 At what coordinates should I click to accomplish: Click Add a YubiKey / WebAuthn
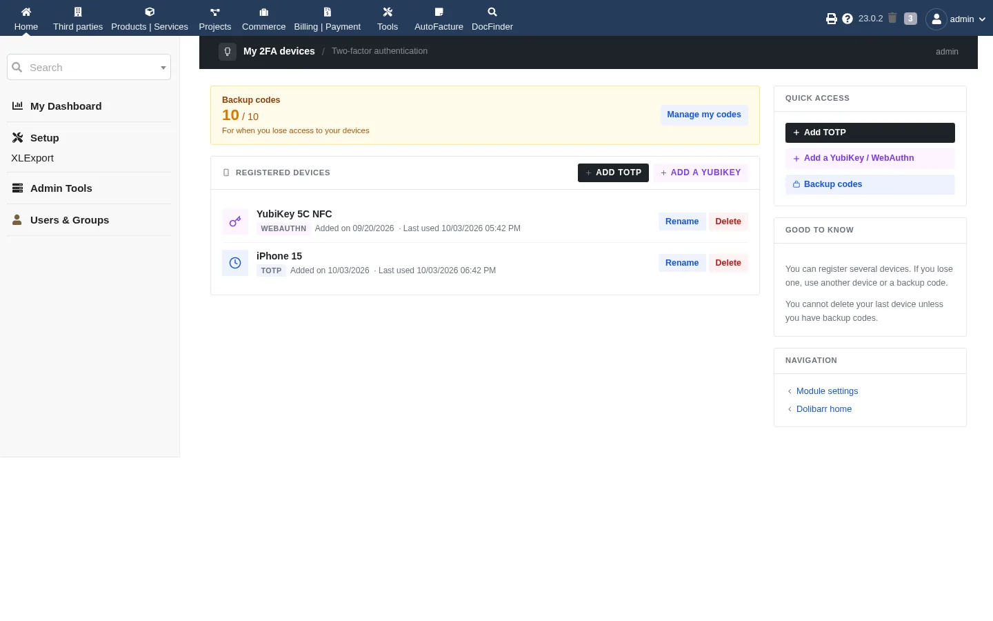870,158
